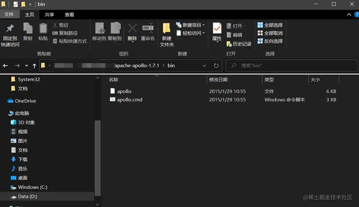The height and width of the screenshot is (207, 359).
Task: Click Select all (全部选择)
Action: pyautogui.click(x=270, y=25)
